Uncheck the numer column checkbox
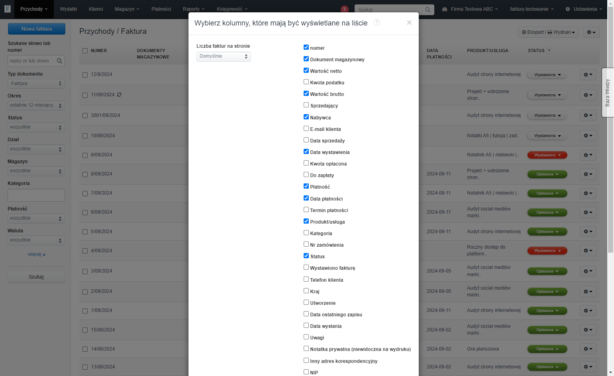This screenshot has width=614, height=376. 306,47
